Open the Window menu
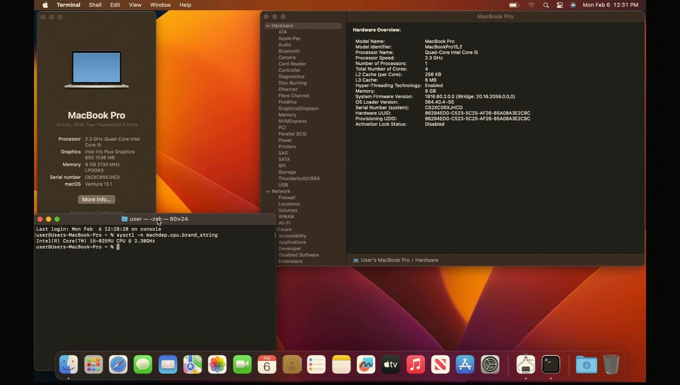This screenshot has width=680, height=385. click(x=160, y=5)
